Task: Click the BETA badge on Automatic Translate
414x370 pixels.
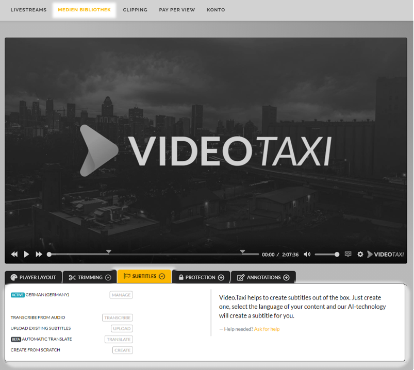Action: [x=16, y=339]
